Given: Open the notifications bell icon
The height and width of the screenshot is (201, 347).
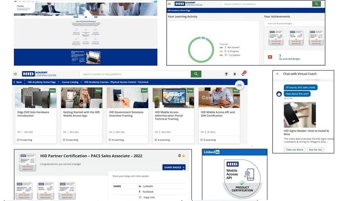Looking at the screenshot, I should click(235, 74).
